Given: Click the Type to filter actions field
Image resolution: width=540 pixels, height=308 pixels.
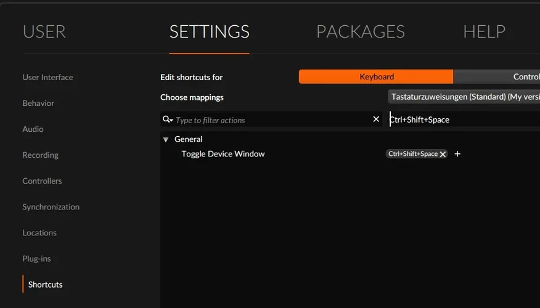Looking at the screenshot, I should pos(271,120).
